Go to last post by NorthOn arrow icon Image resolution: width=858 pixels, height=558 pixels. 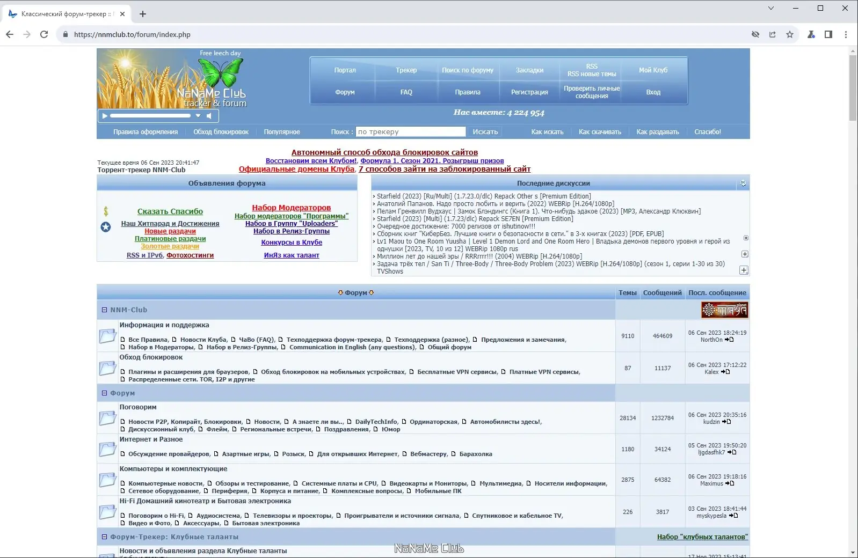point(729,340)
